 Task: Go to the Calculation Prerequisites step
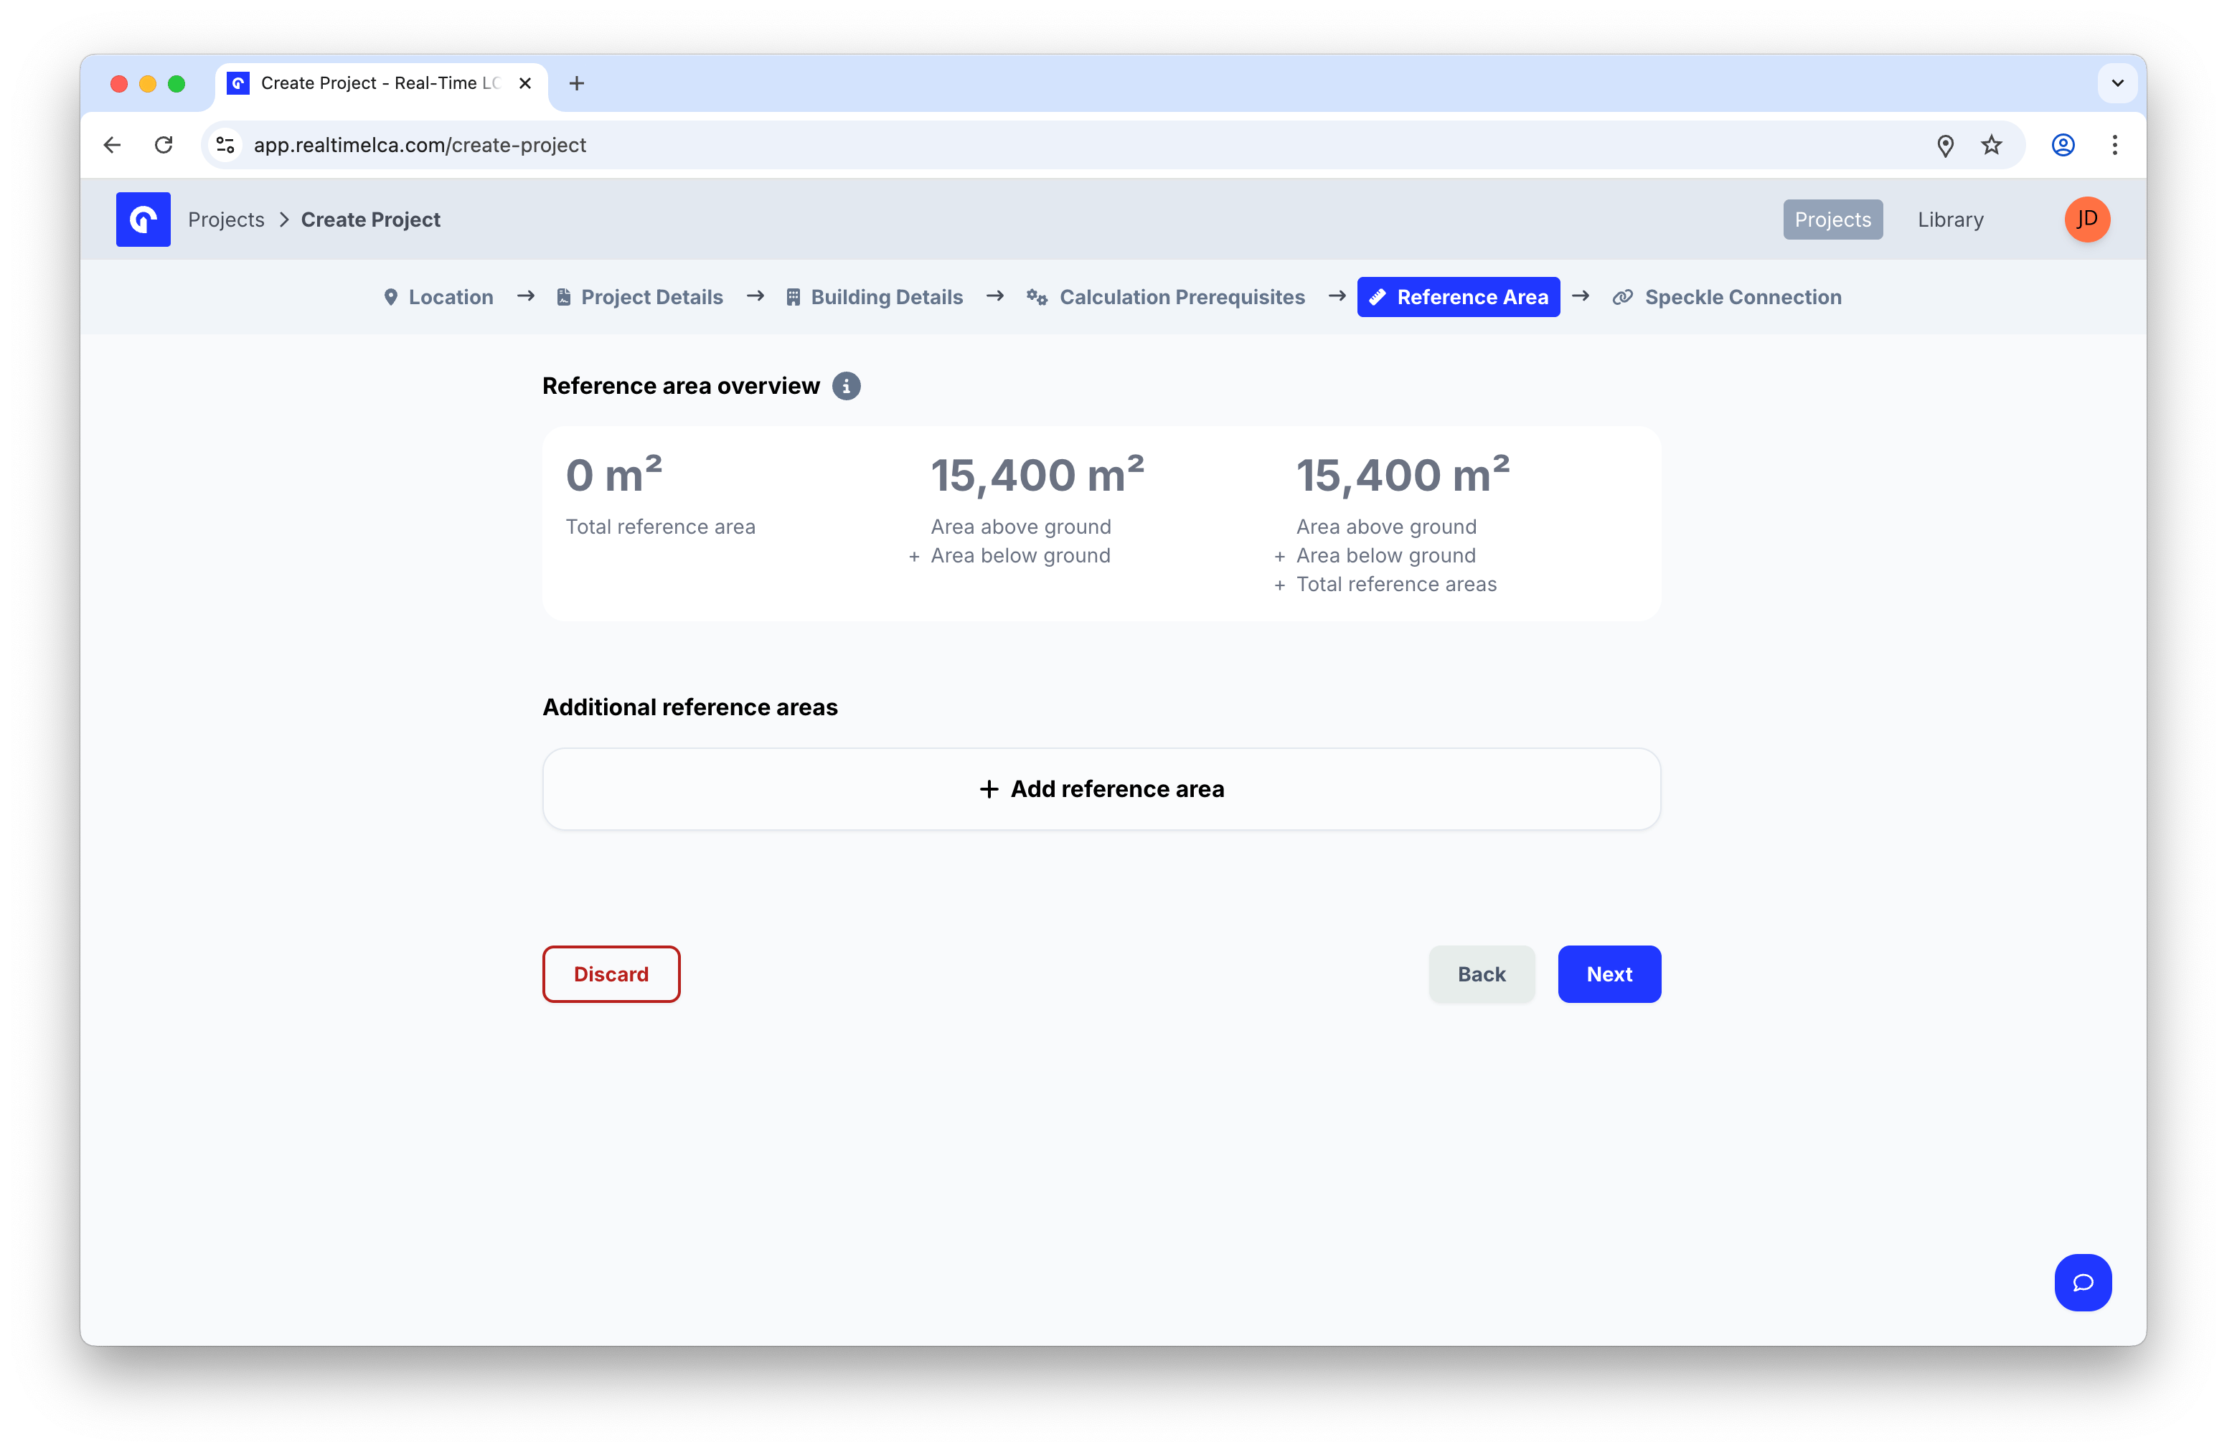coord(1166,296)
